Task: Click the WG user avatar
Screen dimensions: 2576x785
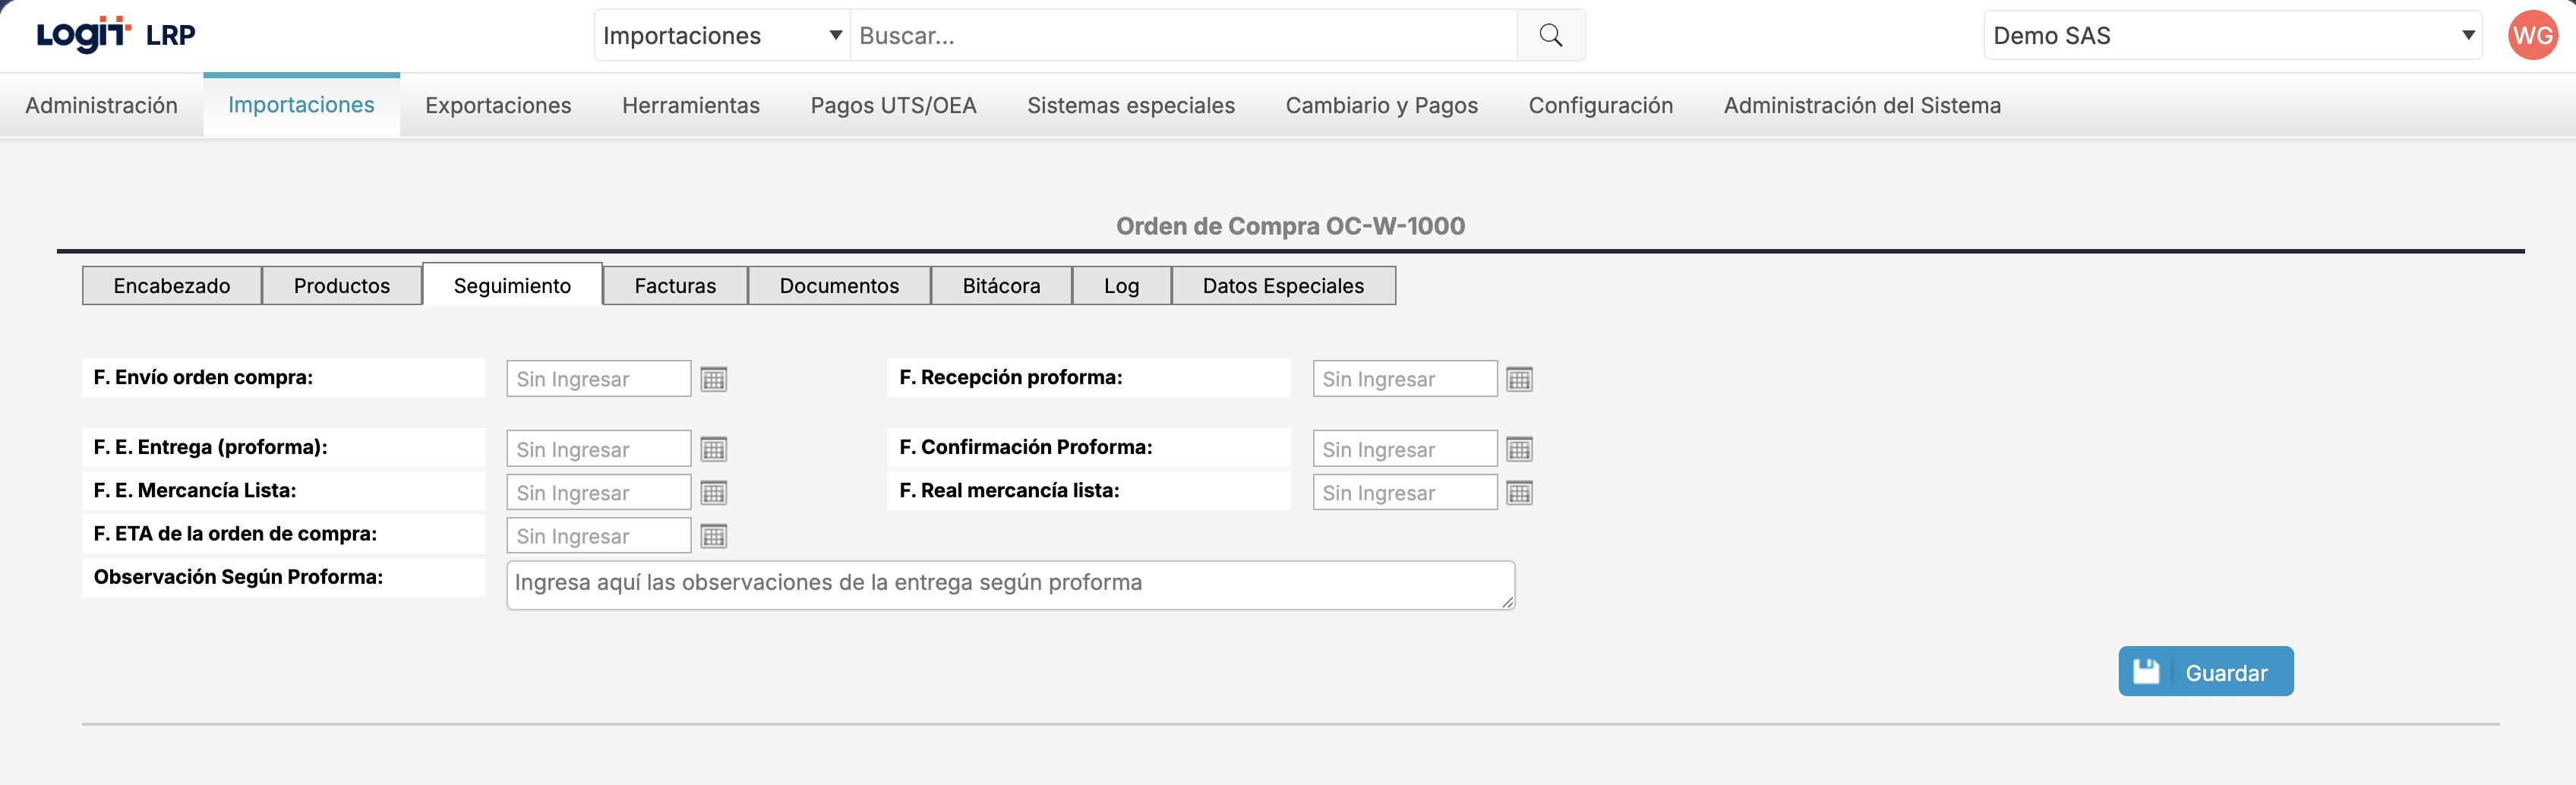Action: [2532, 35]
